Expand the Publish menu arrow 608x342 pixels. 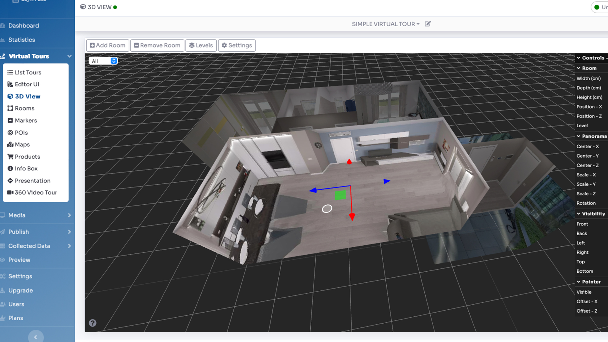coord(69,232)
